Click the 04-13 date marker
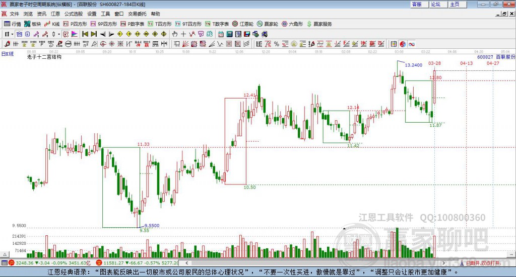516x277 pixels. coord(466,63)
